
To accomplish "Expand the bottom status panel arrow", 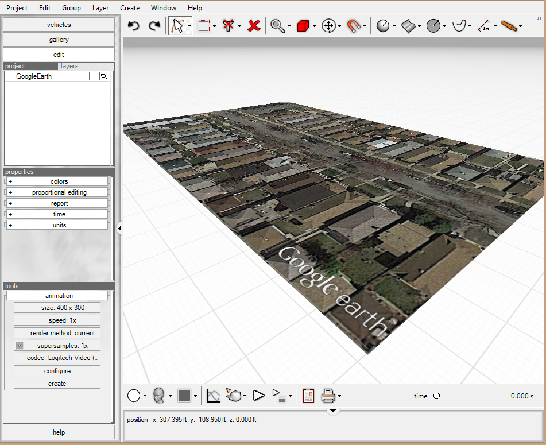I will 333,411.
